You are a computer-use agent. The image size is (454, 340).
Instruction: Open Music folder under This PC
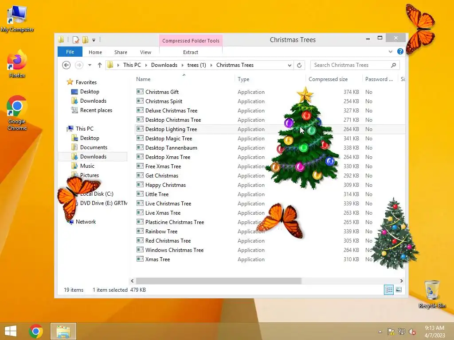(x=87, y=166)
